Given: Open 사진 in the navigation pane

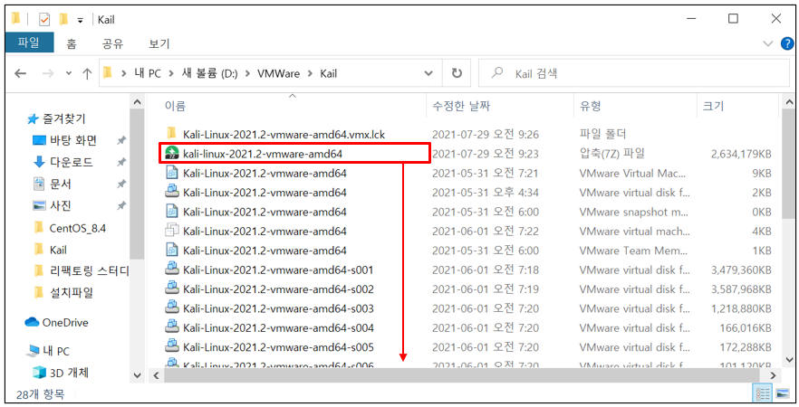Looking at the screenshot, I should coord(60,206).
